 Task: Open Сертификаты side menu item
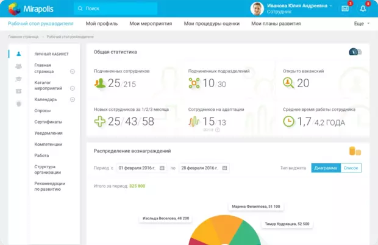click(x=48, y=122)
